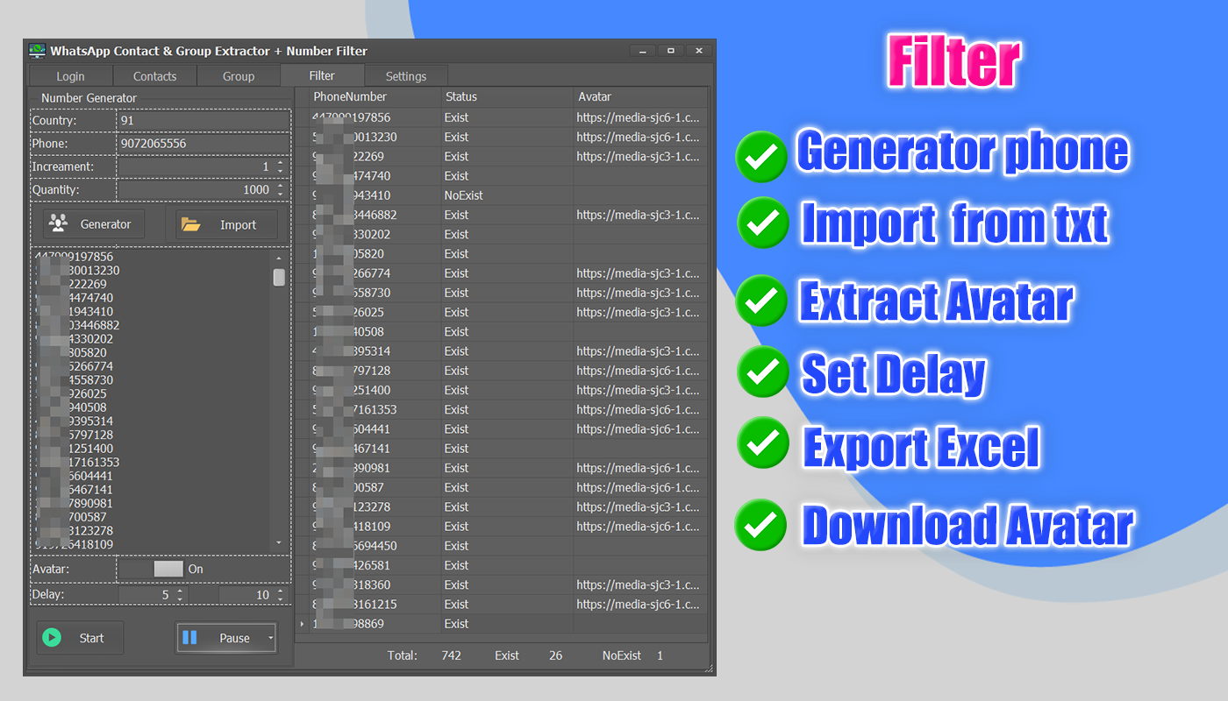This screenshot has width=1228, height=701.
Task: Minimize the WhatsApp Extractor window
Action: [x=643, y=51]
